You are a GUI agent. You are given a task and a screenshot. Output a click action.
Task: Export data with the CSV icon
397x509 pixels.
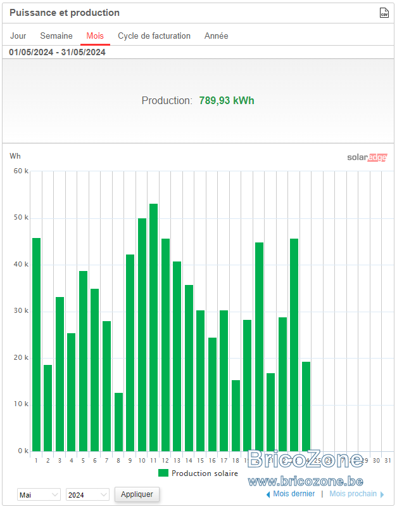tap(384, 13)
